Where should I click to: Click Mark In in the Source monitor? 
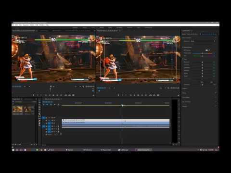[38, 95]
